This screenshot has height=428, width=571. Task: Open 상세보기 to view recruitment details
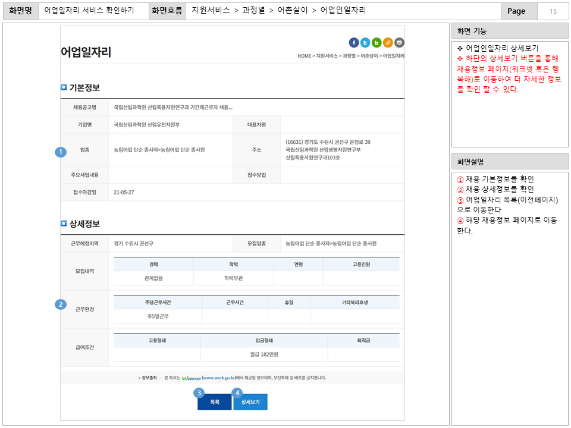(250, 402)
